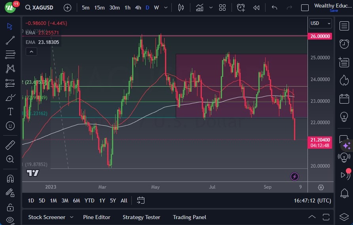The height and width of the screenshot is (225, 353).
Task: Open the emoji icons tool
Action: click(x=10, y=126)
